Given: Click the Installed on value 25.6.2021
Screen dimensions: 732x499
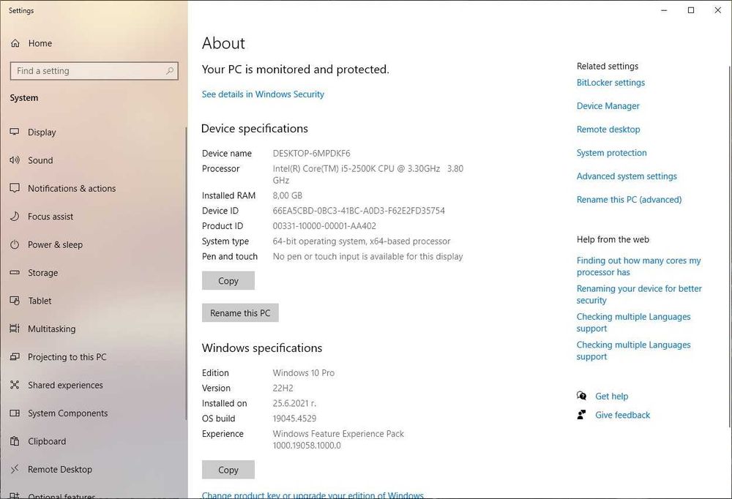Looking at the screenshot, I should (294, 403).
